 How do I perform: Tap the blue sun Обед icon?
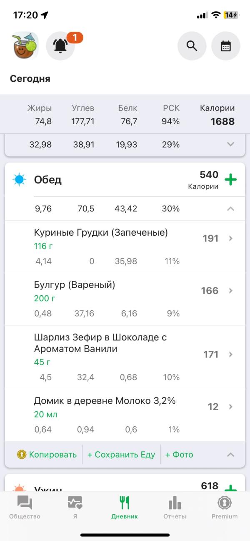[19, 180]
